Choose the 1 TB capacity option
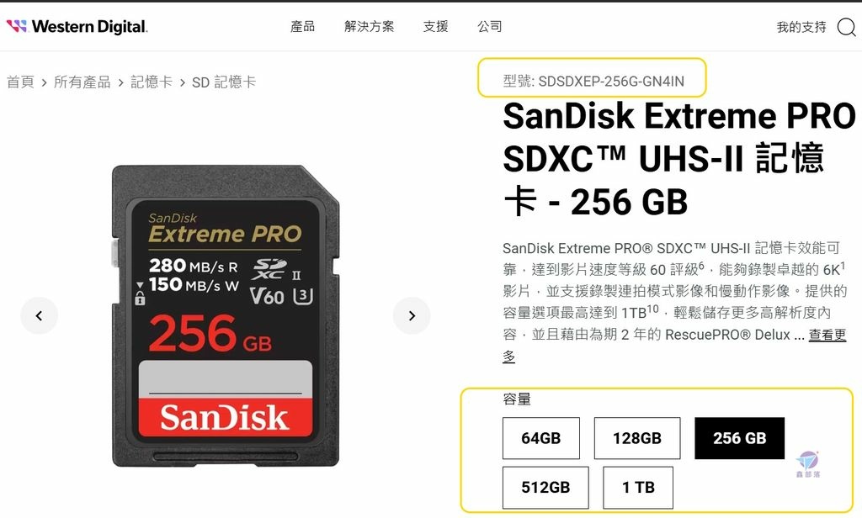Image resolution: width=862 pixels, height=518 pixels. point(638,487)
